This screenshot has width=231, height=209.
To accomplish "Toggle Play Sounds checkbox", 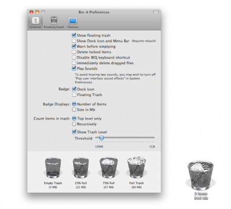I will click(x=74, y=68).
